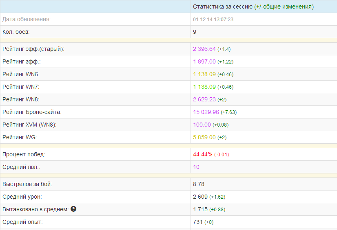Select the XVM (WN8) rating value 100.00
This screenshot has width=337, height=230.
[x=202, y=125]
